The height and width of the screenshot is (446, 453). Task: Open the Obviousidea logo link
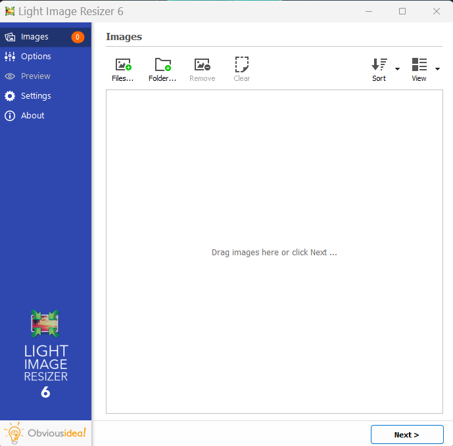click(45, 433)
